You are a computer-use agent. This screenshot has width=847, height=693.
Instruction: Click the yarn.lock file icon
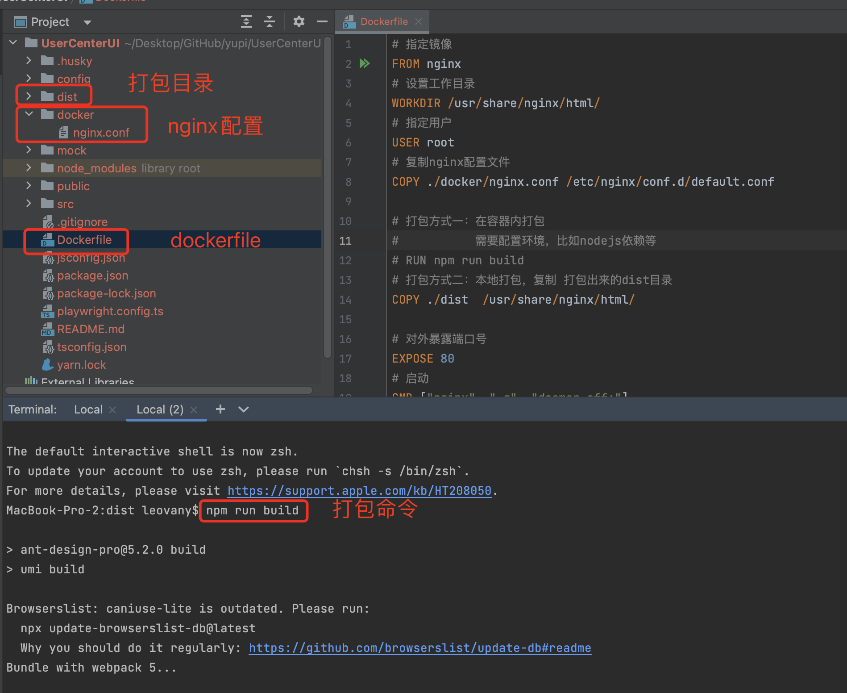point(47,365)
